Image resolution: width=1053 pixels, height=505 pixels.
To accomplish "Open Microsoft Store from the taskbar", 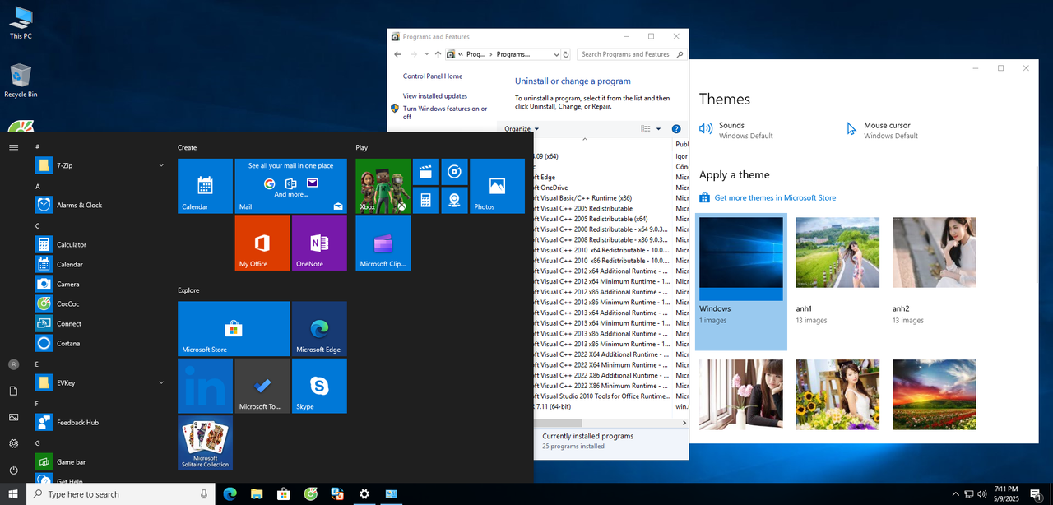I will tap(284, 494).
